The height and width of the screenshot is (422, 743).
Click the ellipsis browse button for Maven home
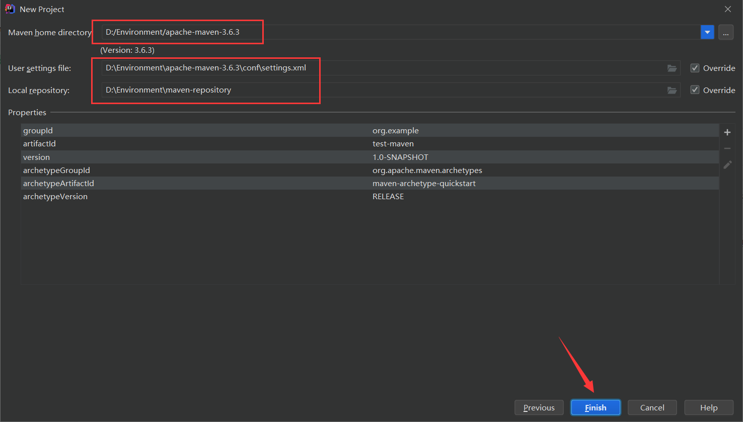[726, 32]
